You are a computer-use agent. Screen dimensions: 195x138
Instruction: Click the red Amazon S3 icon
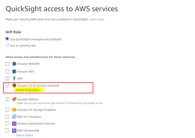[x=14, y=86]
